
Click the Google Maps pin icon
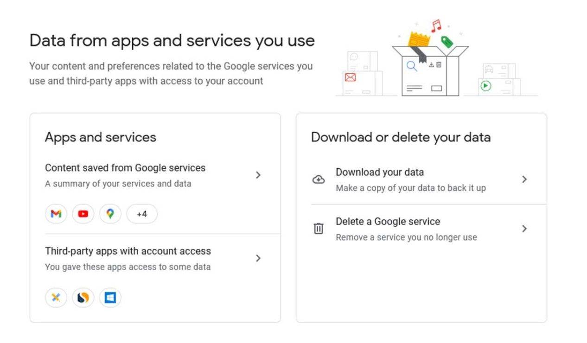[x=110, y=214]
